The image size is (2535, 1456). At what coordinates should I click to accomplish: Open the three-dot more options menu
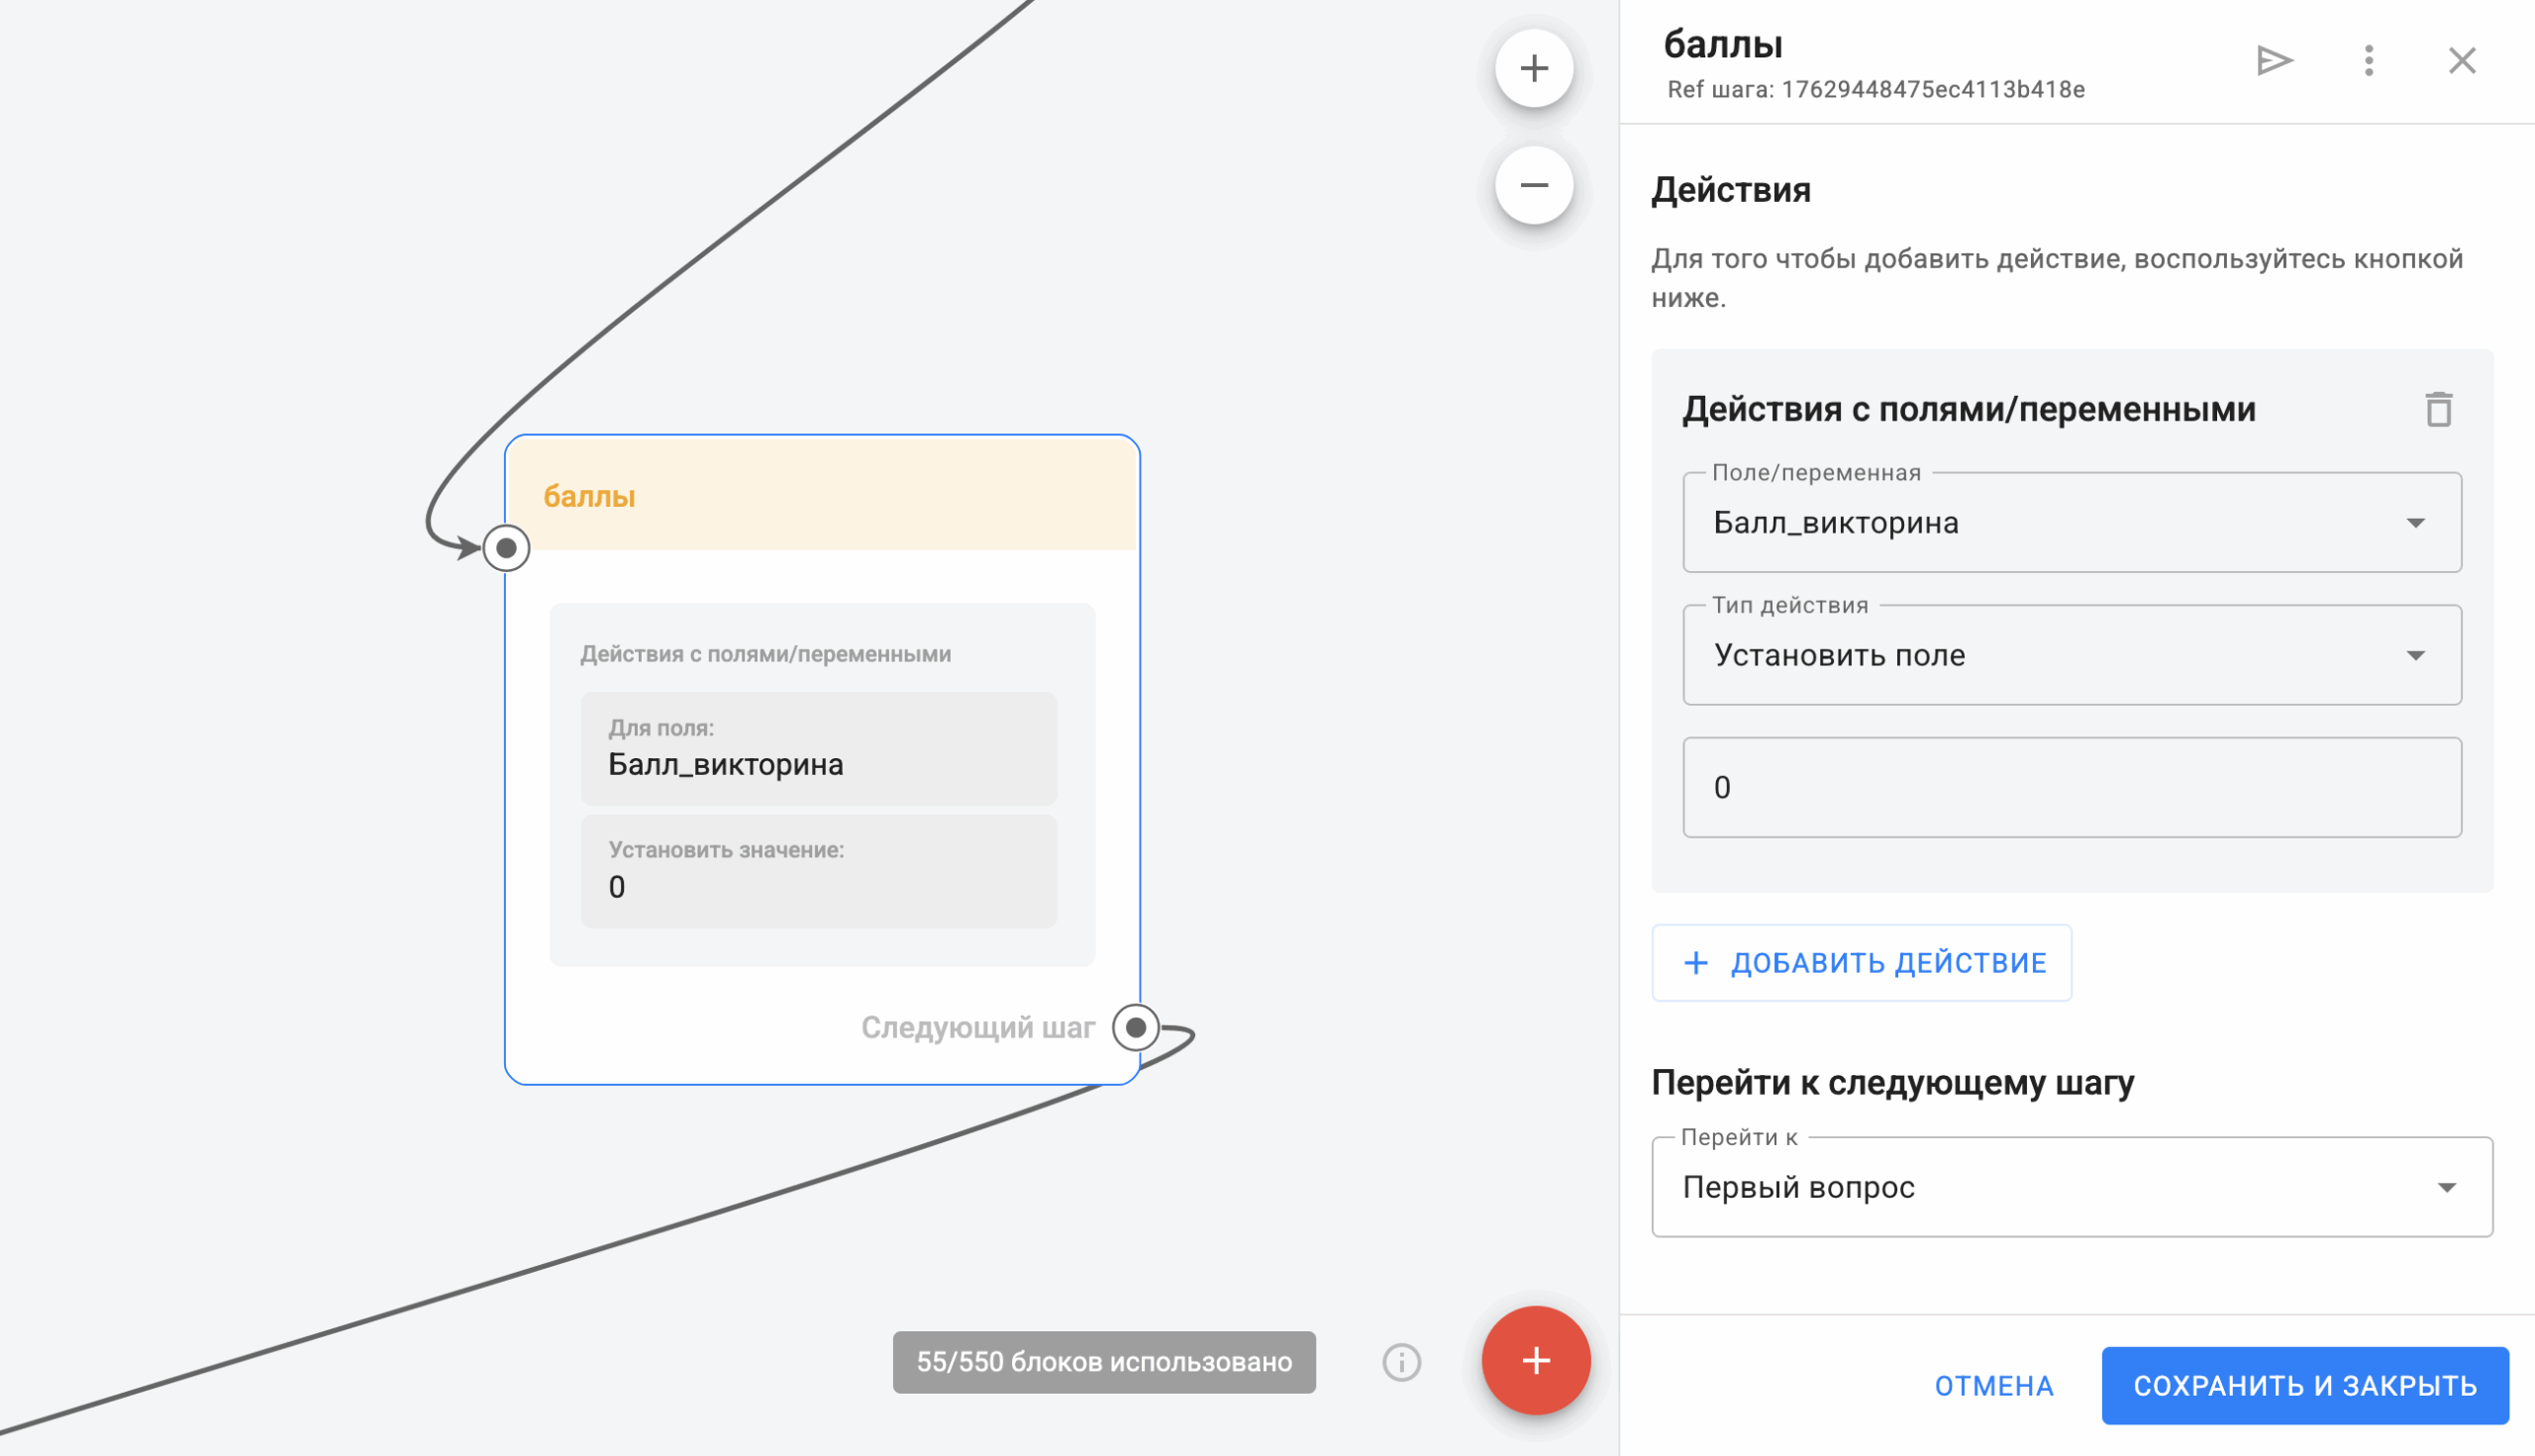(x=2368, y=61)
